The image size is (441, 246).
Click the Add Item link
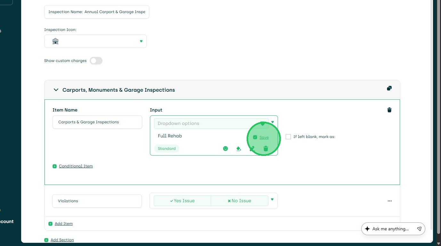(x=63, y=224)
